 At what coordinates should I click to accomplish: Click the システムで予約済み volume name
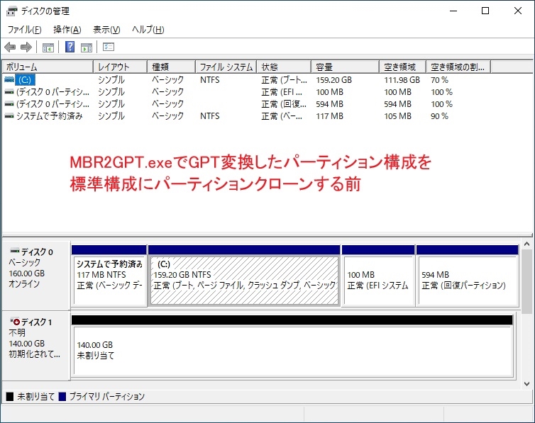tap(50, 116)
